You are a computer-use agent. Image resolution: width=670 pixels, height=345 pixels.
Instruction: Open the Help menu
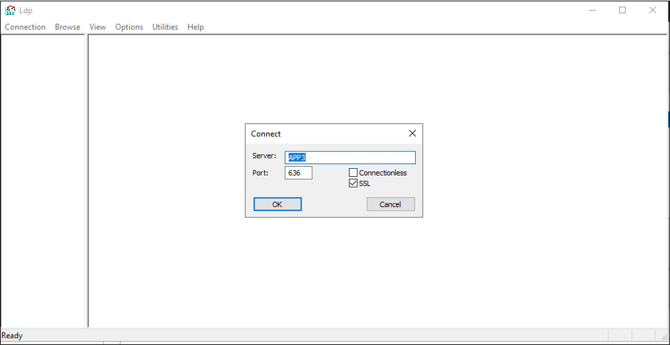tap(195, 27)
